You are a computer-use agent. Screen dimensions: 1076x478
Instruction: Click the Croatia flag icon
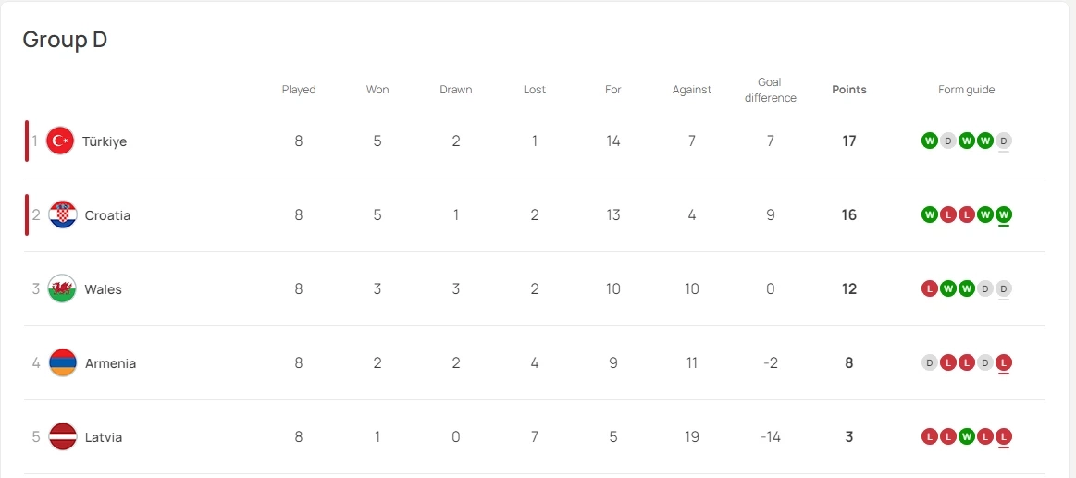(63, 215)
